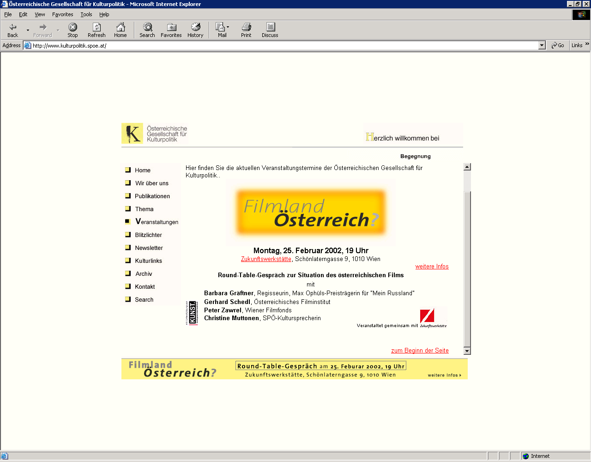The height and width of the screenshot is (462, 591).
Task: Go to the Home page toolbar icon
Action: click(121, 27)
